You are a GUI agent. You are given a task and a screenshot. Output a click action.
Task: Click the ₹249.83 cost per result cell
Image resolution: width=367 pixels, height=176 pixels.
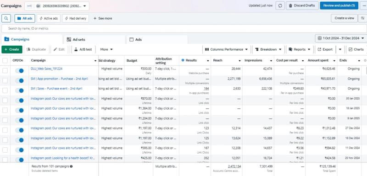(x=298, y=89)
